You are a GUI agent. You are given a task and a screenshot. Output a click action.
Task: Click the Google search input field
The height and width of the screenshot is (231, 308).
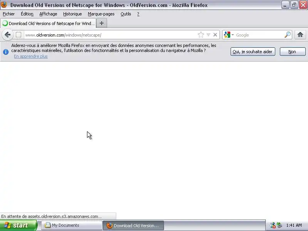259,35
